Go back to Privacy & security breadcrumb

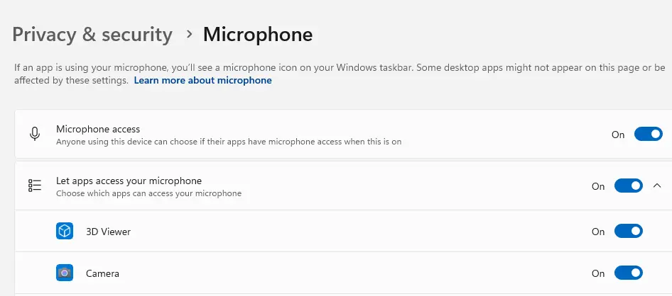pyautogui.click(x=92, y=34)
